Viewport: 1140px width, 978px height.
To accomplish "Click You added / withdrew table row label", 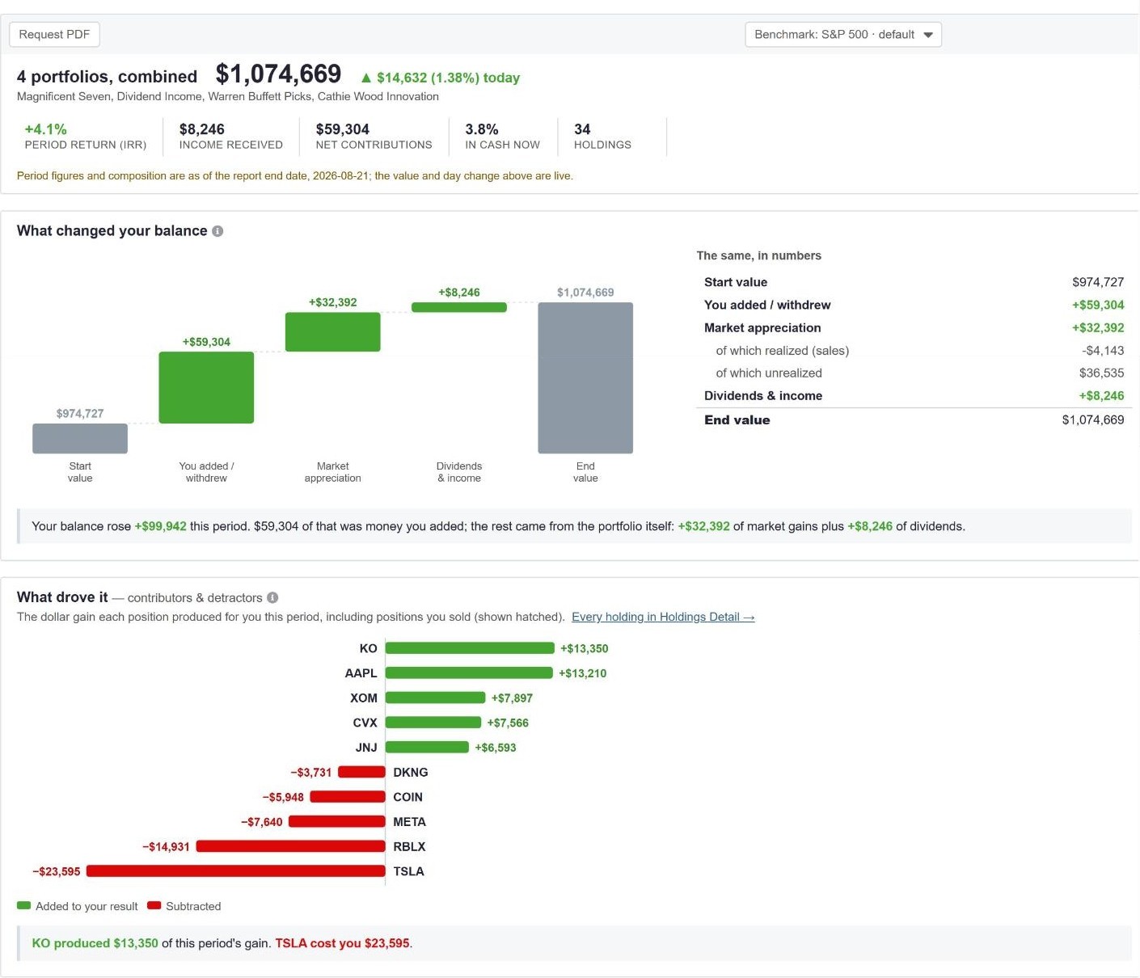I will tap(767, 305).
